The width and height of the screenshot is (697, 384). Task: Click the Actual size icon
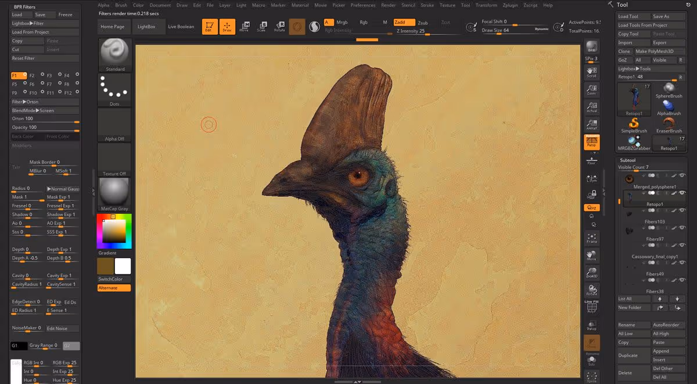[x=591, y=107]
